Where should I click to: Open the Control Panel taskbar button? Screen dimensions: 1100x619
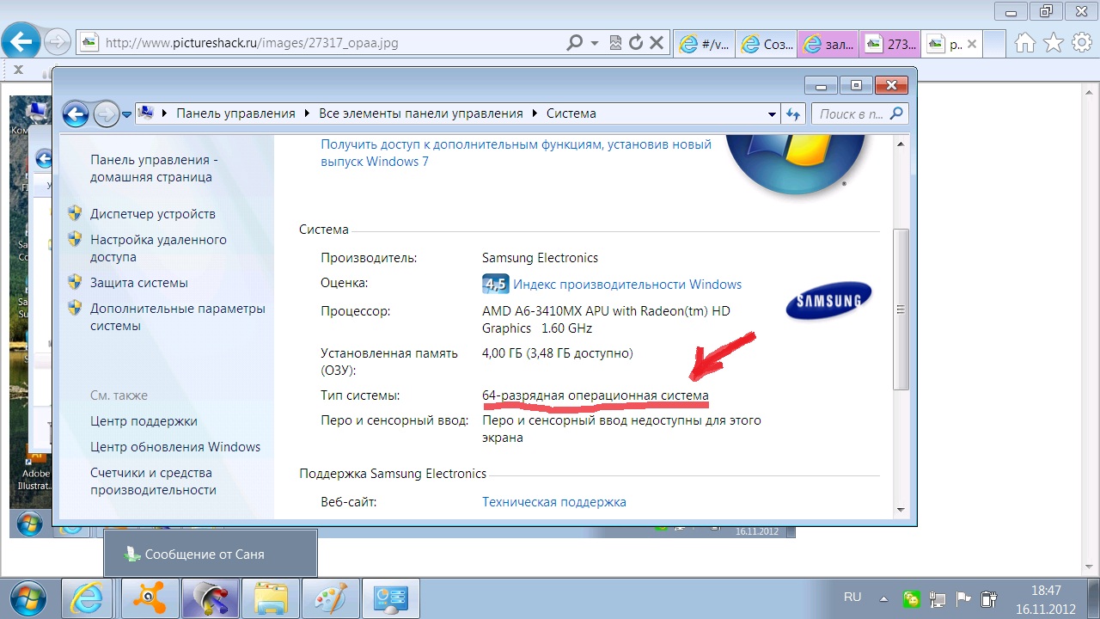pos(391,598)
